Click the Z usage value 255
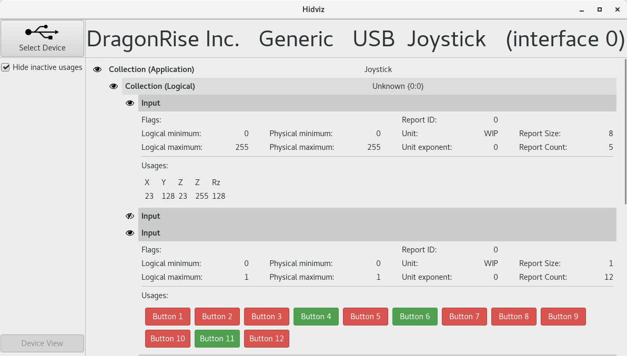 point(202,196)
